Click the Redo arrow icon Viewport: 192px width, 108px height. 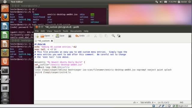pyautogui.click(x=88, y=36)
